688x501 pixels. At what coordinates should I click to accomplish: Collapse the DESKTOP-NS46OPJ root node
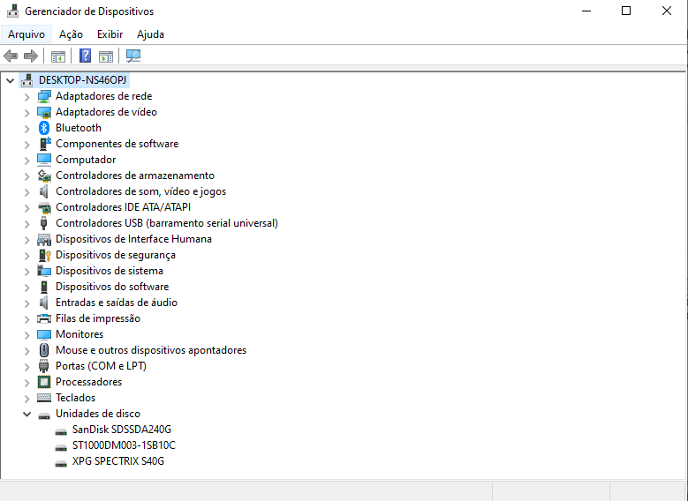tap(11, 80)
